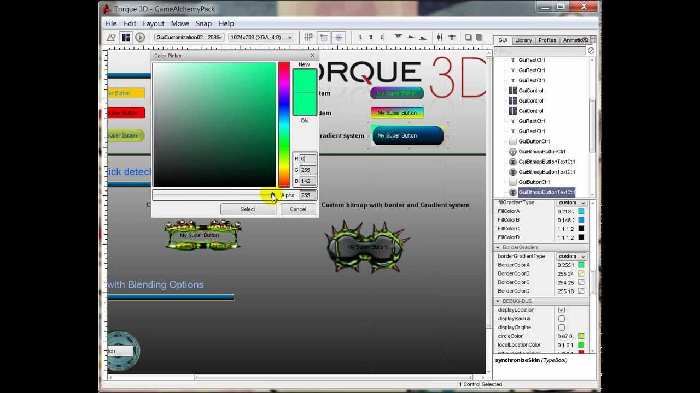Collapse the DEBUG-DLS section
700x393 pixels.
click(498, 301)
